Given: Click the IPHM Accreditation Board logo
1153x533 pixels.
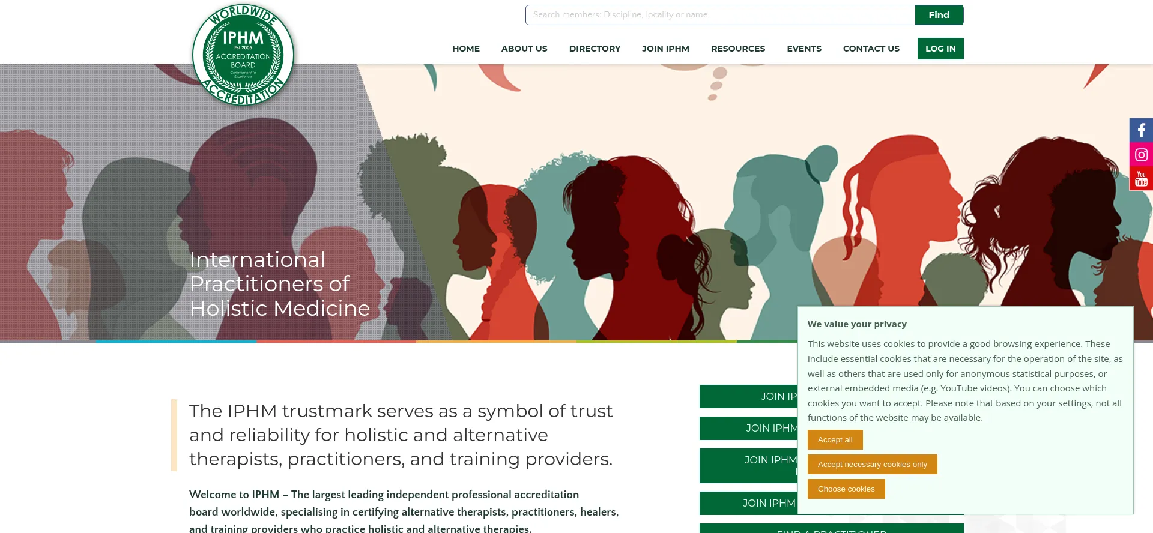Looking at the screenshot, I should [243, 55].
